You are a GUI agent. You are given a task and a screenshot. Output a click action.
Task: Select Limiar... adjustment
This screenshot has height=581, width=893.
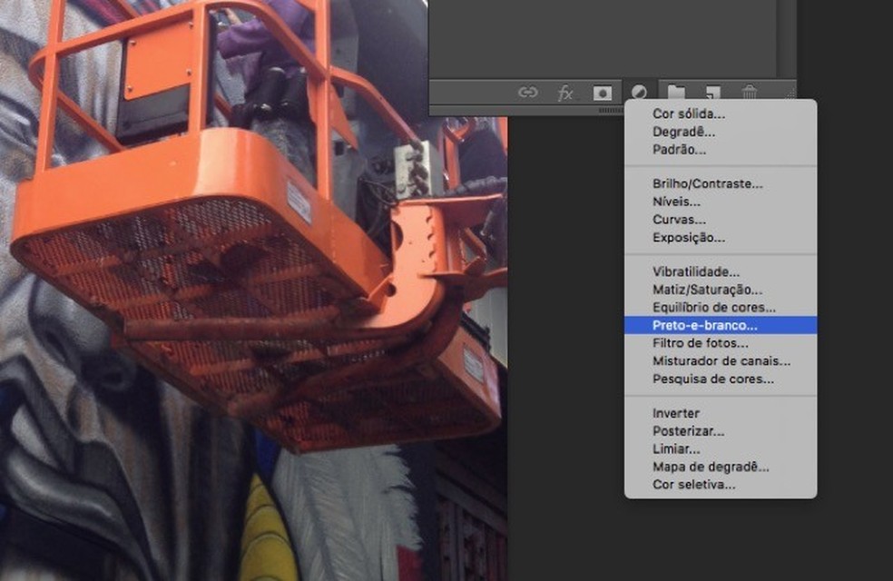[721, 448]
